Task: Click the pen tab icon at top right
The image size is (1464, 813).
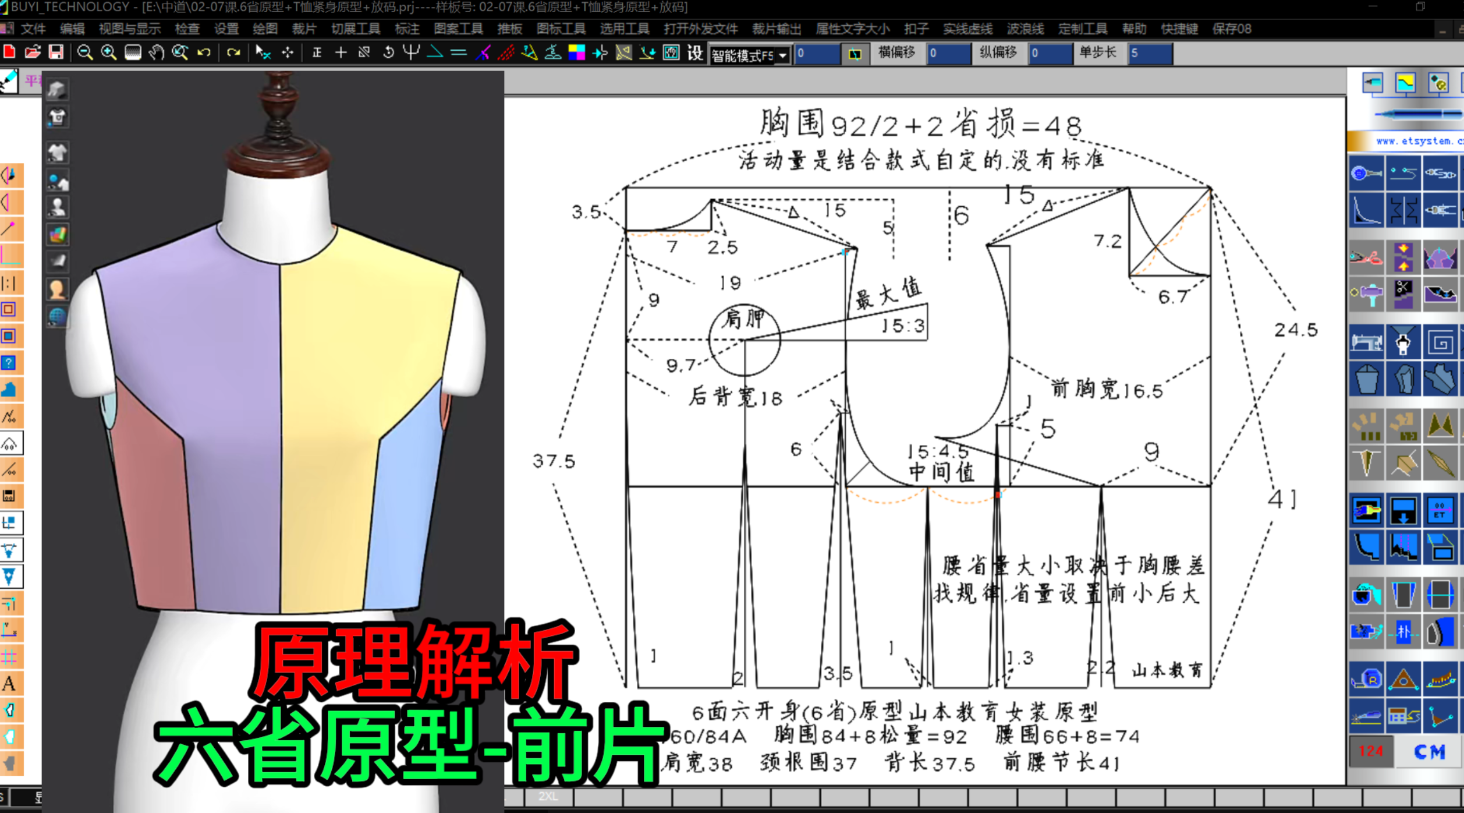Action: point(1373,83)
